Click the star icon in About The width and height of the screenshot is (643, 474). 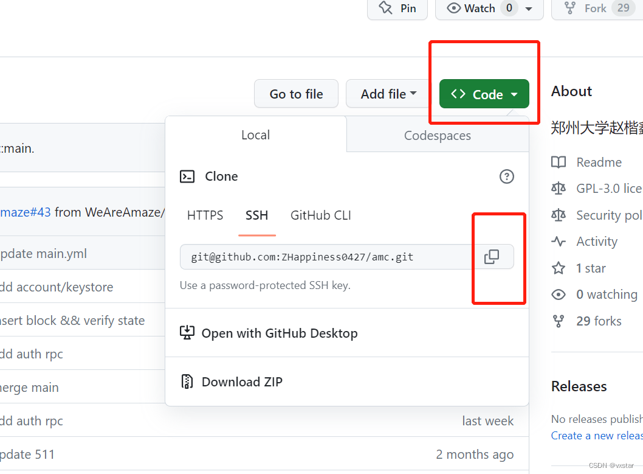[x=558, y=268]
